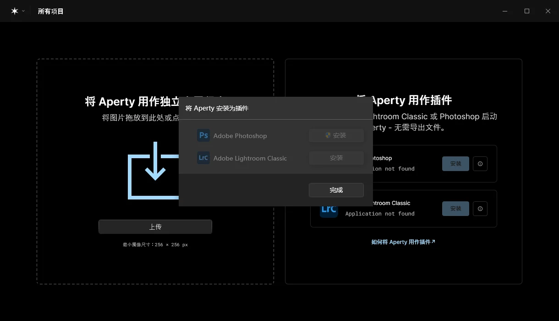Open the 所有项目 title tab
The height and width of the screenshot is (321, 559).
(x=51, y=11)
